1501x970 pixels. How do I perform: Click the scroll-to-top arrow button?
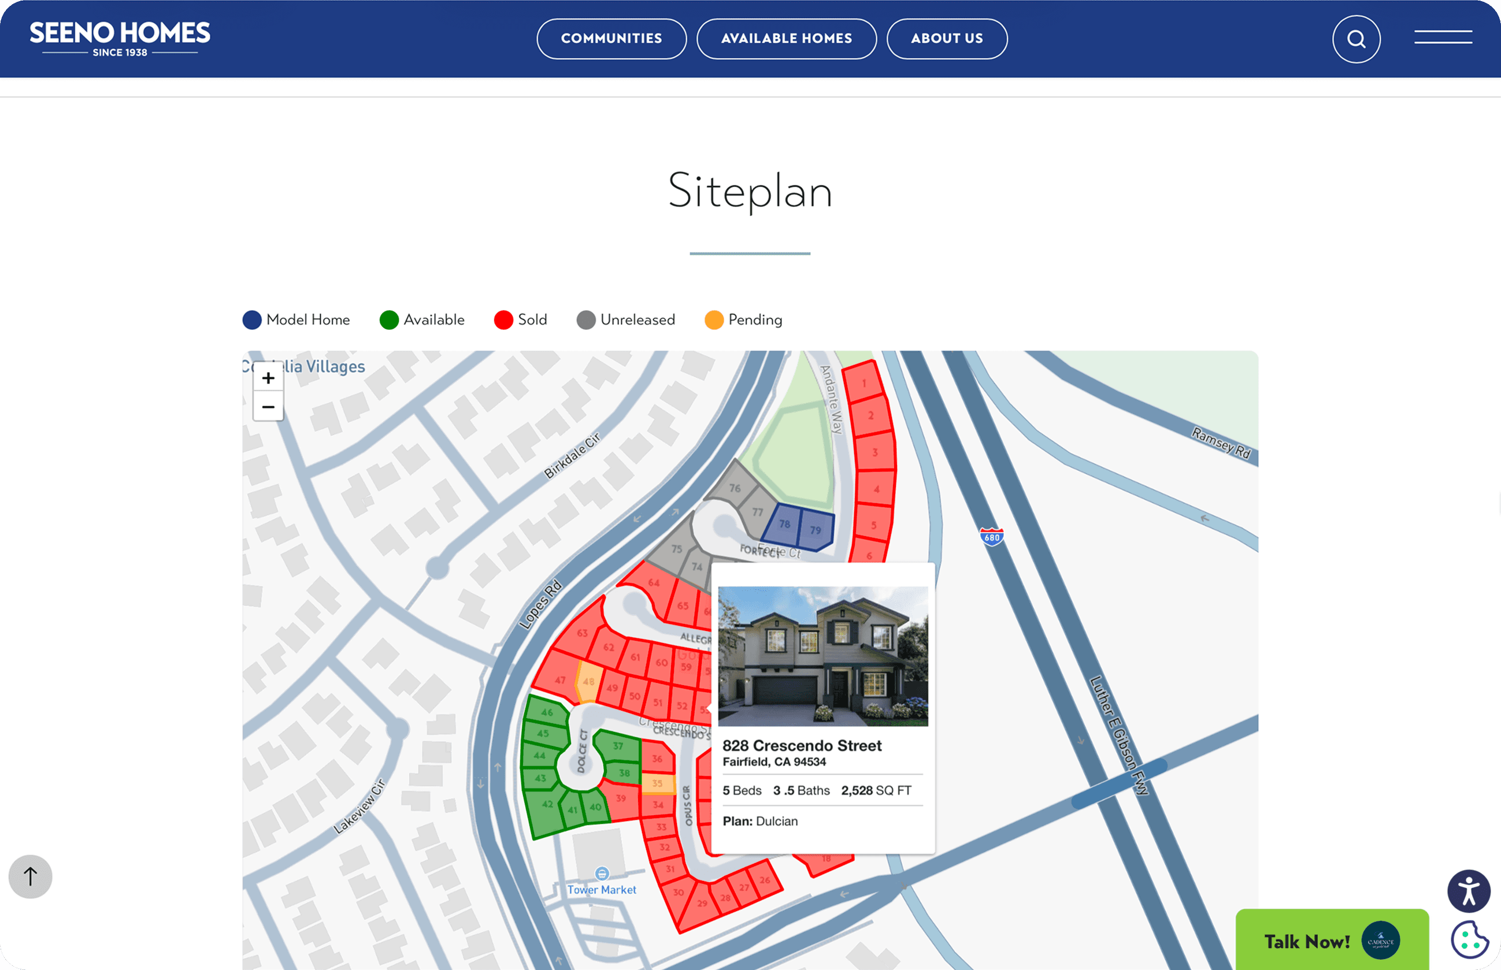pos(30,876)
